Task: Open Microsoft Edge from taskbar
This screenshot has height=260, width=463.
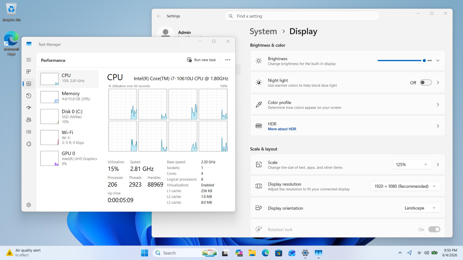Action: click(265, 253)
